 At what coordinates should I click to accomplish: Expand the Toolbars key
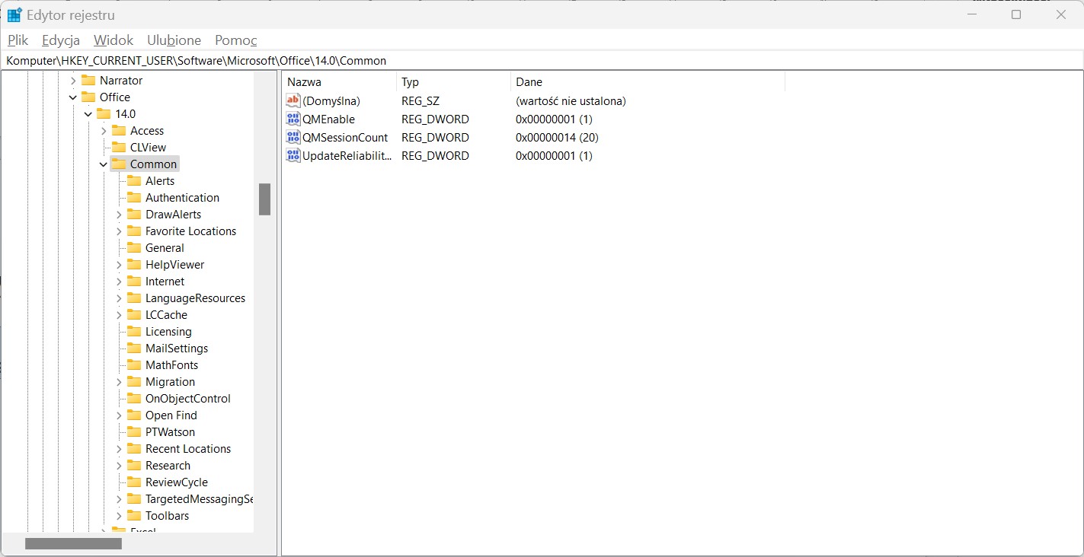119,516
